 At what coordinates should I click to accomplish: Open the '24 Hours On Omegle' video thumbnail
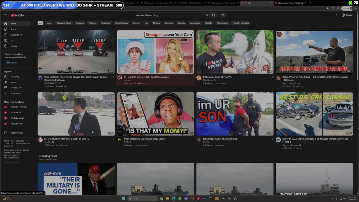coord(155,52)
